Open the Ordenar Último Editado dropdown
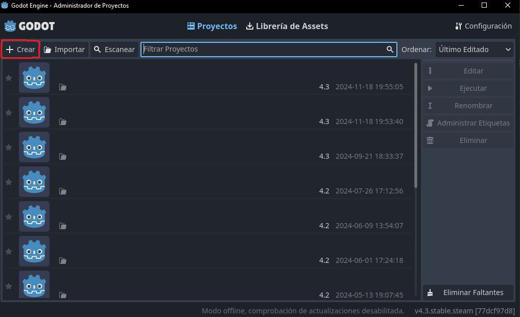The width and height of the screenshot is (520, 317). (475, 50)
